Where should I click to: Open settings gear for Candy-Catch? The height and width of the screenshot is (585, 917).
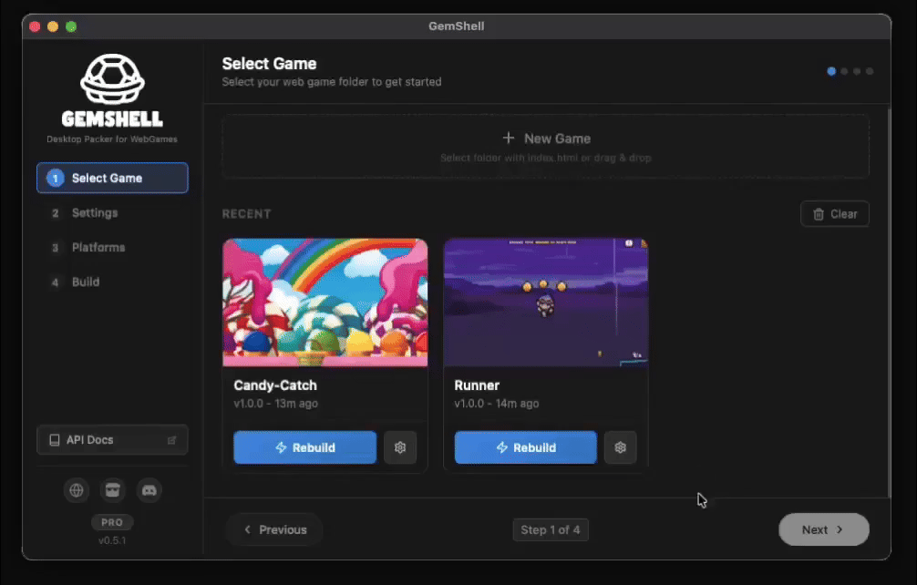click(x=399, y=447)
